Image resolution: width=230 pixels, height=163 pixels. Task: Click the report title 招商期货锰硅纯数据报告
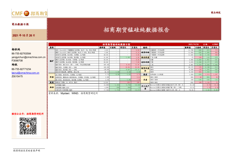(136, 30)
